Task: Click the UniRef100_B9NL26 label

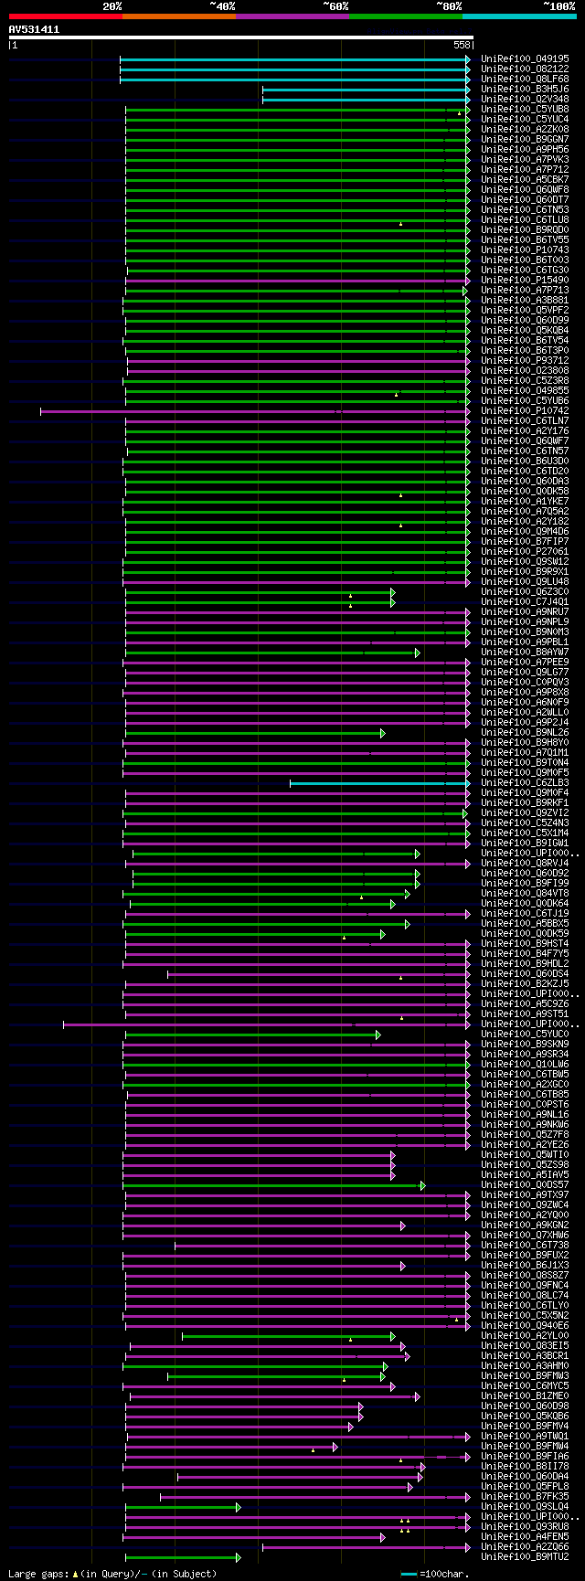Action: pos(525,732)
